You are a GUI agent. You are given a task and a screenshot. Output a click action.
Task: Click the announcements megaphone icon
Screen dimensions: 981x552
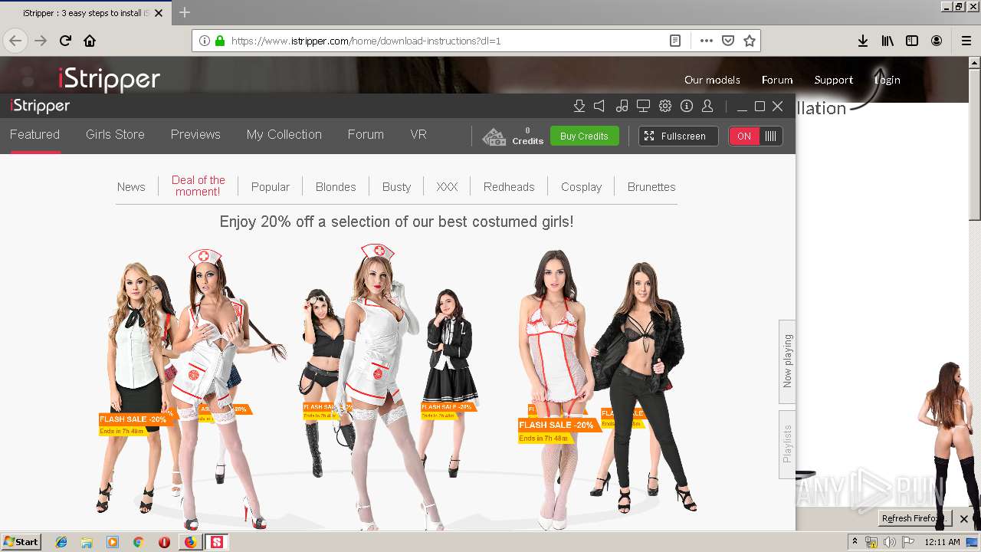pyautogui.click(x=600, y=106)
